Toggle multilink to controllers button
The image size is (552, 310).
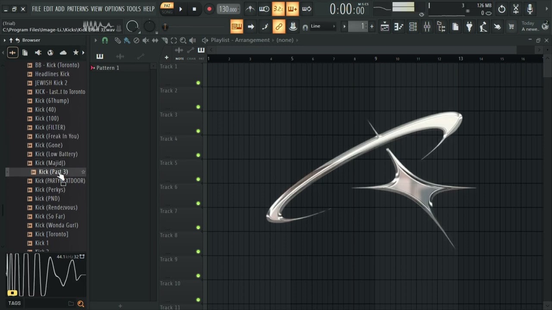tap(279, 27)
